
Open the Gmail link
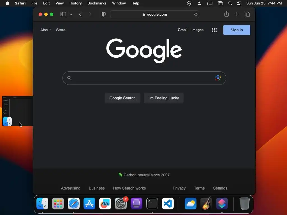click(182, 30)
